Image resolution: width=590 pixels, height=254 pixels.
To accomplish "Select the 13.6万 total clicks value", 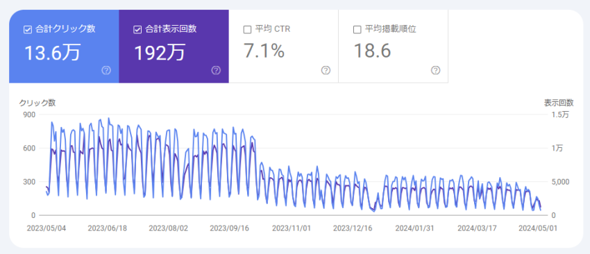I will pos(52,52).
